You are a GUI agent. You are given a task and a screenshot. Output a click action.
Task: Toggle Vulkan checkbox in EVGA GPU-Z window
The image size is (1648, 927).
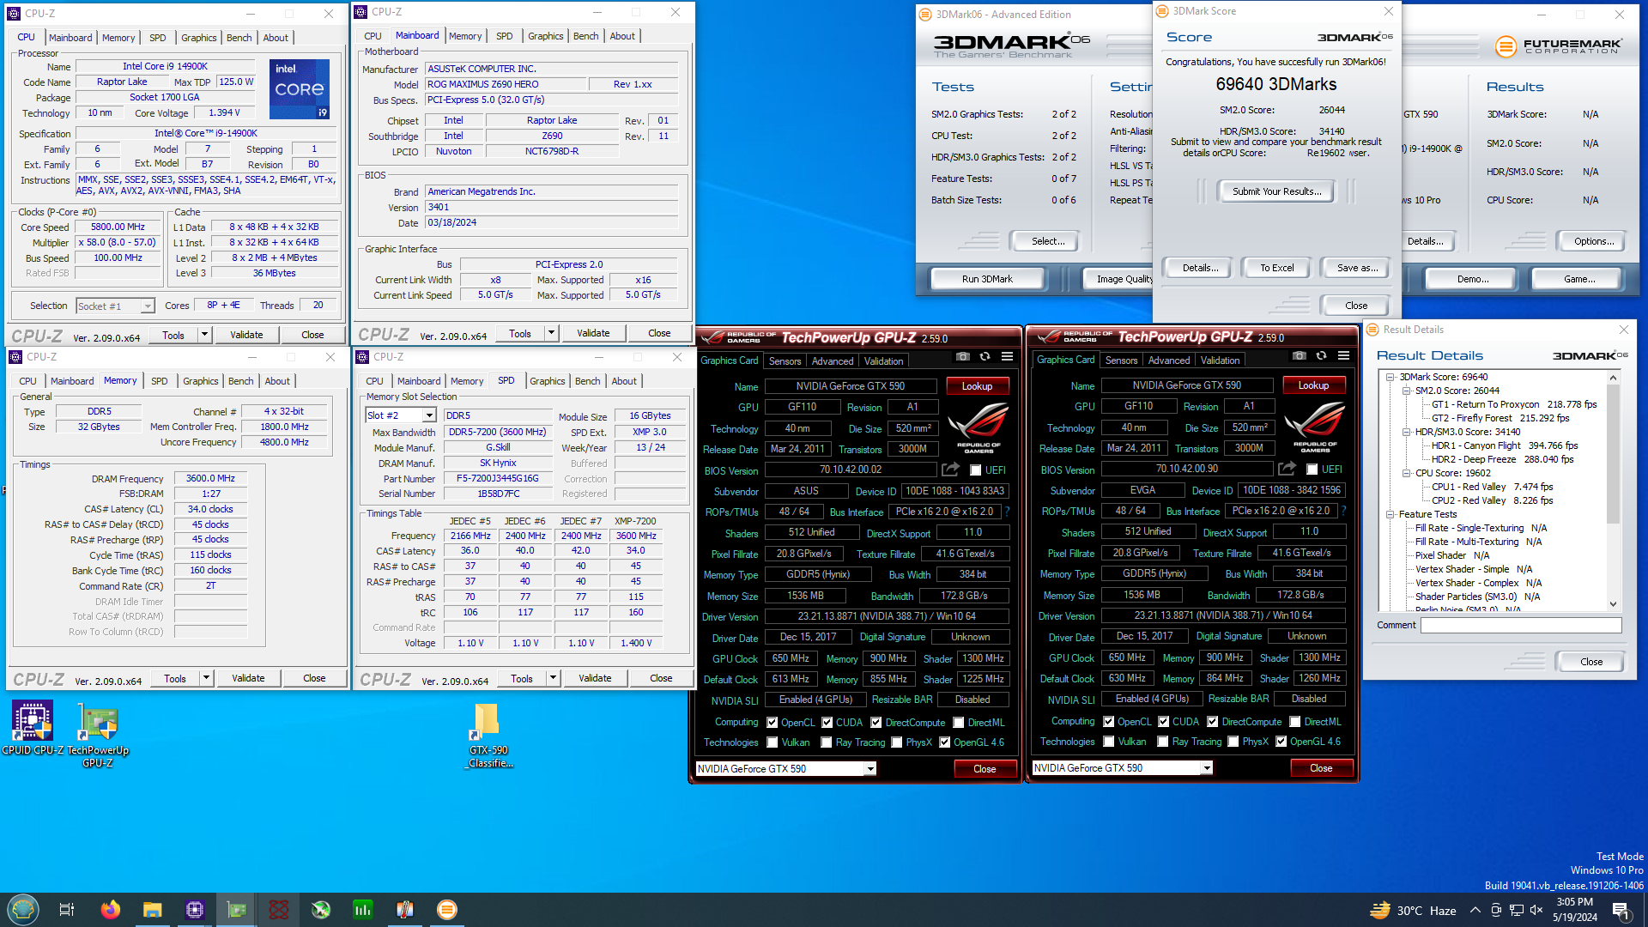(1109, 742)
